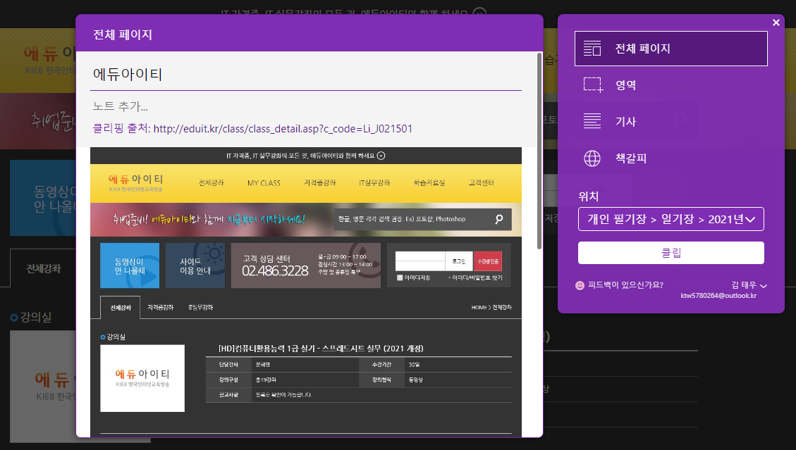
Task: Click the clipping source URL link
Action: 283,129
